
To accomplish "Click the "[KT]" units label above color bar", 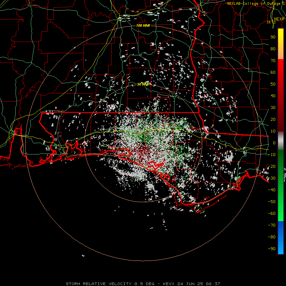I will point(271,22).
